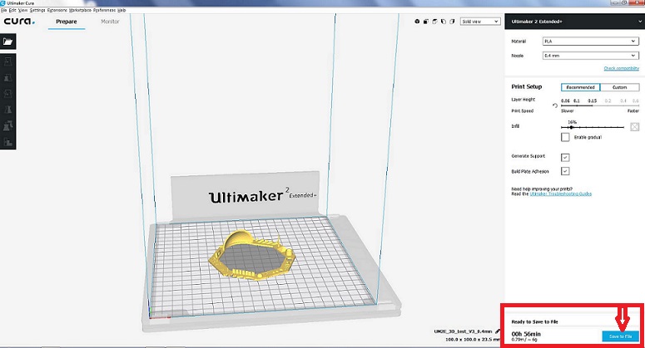Toggle the Generate Support checkbox

[x=565, y=157]
